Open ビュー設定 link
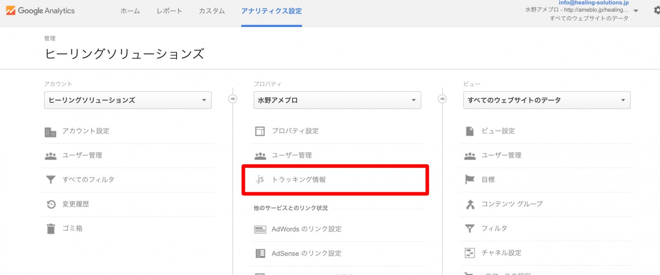This screenshot has height=275, width=660. coord(498,131)
